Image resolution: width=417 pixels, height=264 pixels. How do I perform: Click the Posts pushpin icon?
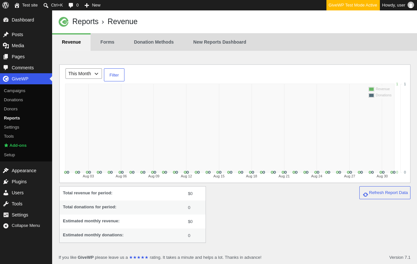6,35
